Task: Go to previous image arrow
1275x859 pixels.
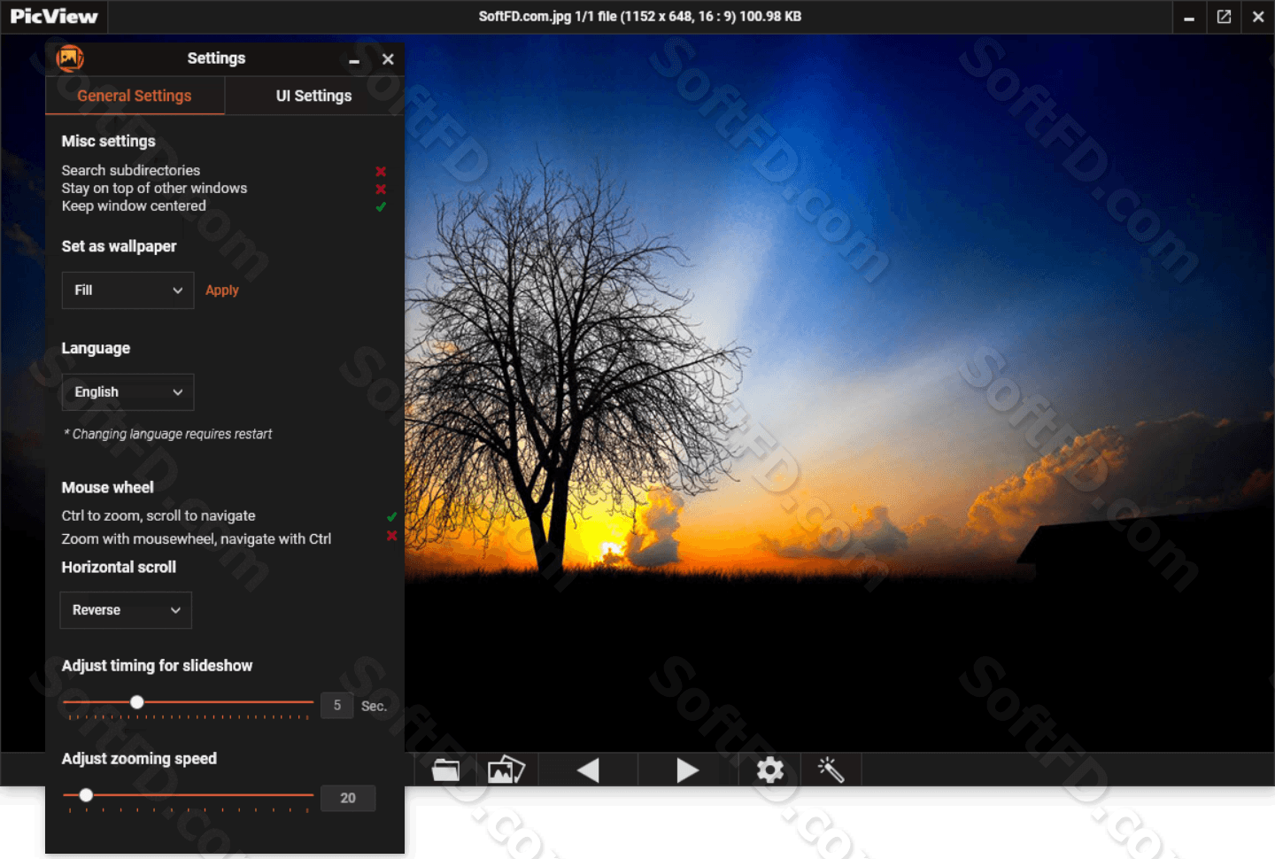Action: (588, 770)
